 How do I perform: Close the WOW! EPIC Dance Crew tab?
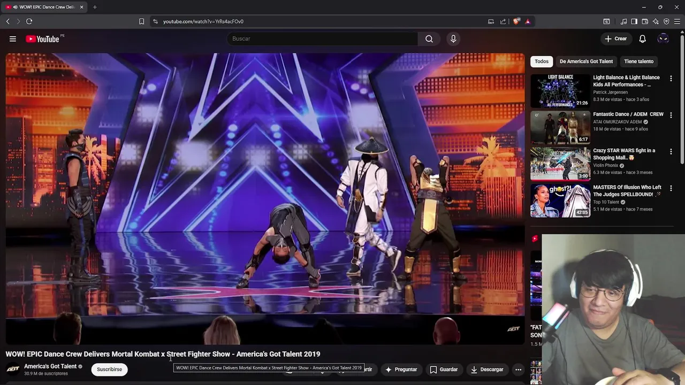tap(82, 7)
